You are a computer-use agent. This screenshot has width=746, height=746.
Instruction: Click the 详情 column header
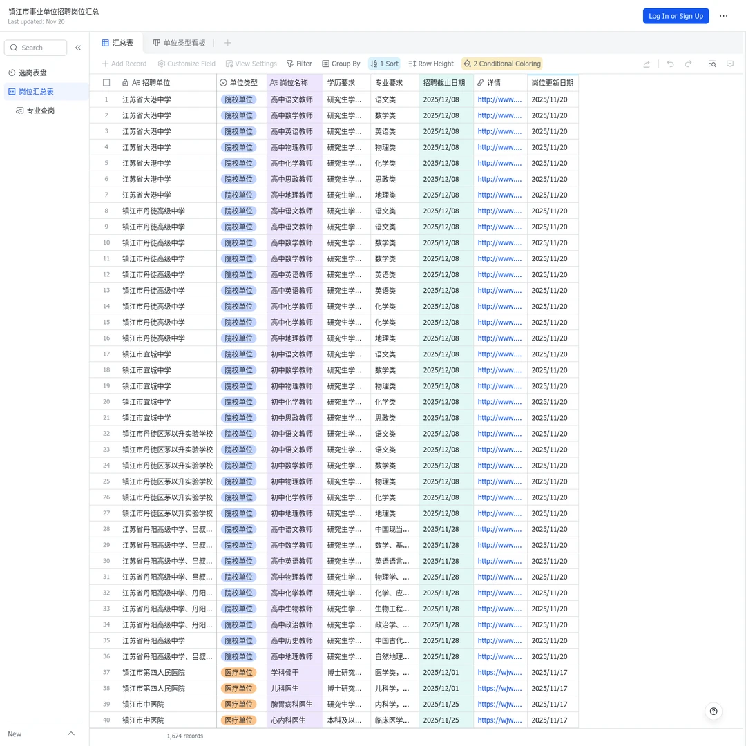501,83
